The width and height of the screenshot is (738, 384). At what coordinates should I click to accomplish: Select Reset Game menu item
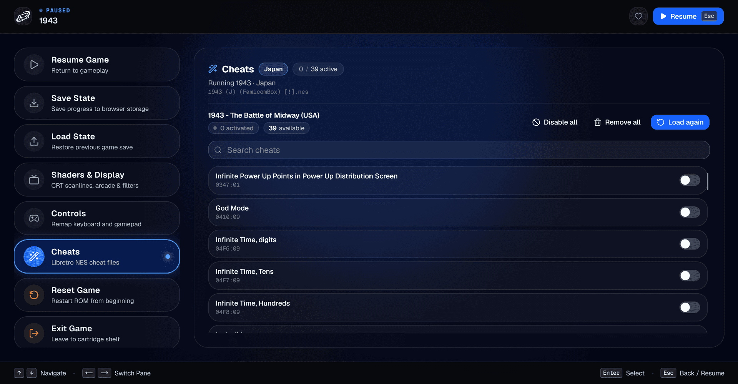coord(97,295)
